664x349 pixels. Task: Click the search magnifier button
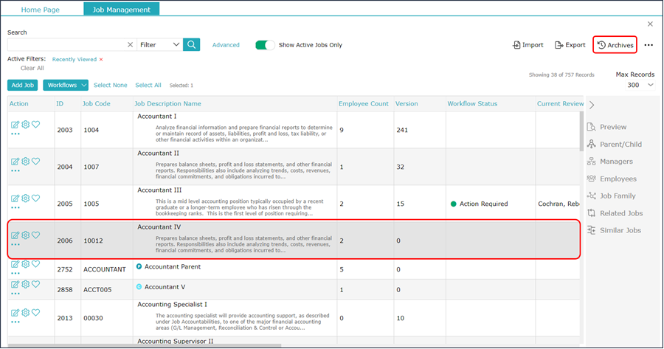click(192, 45)
